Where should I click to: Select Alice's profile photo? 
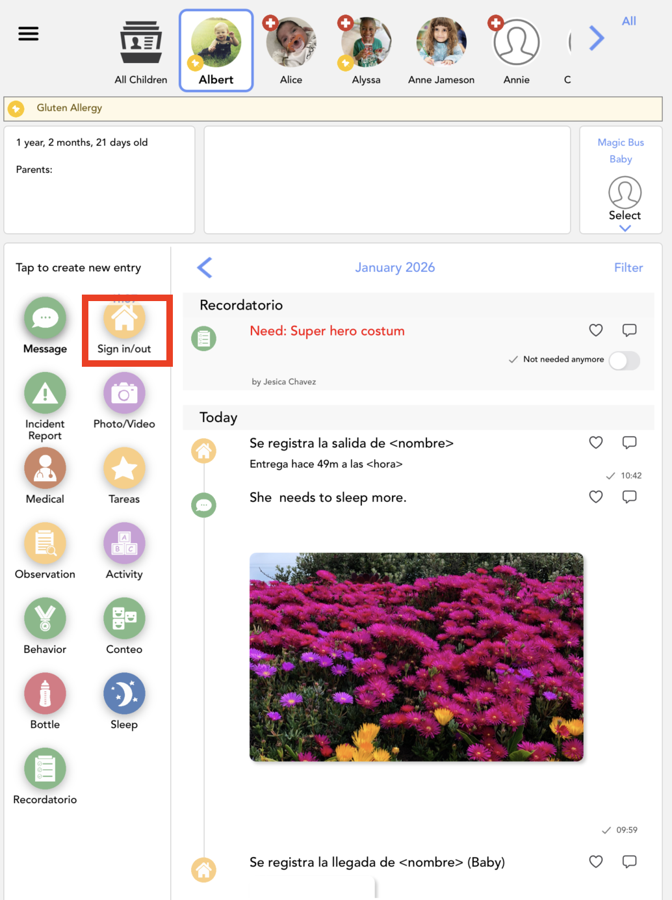291,43
